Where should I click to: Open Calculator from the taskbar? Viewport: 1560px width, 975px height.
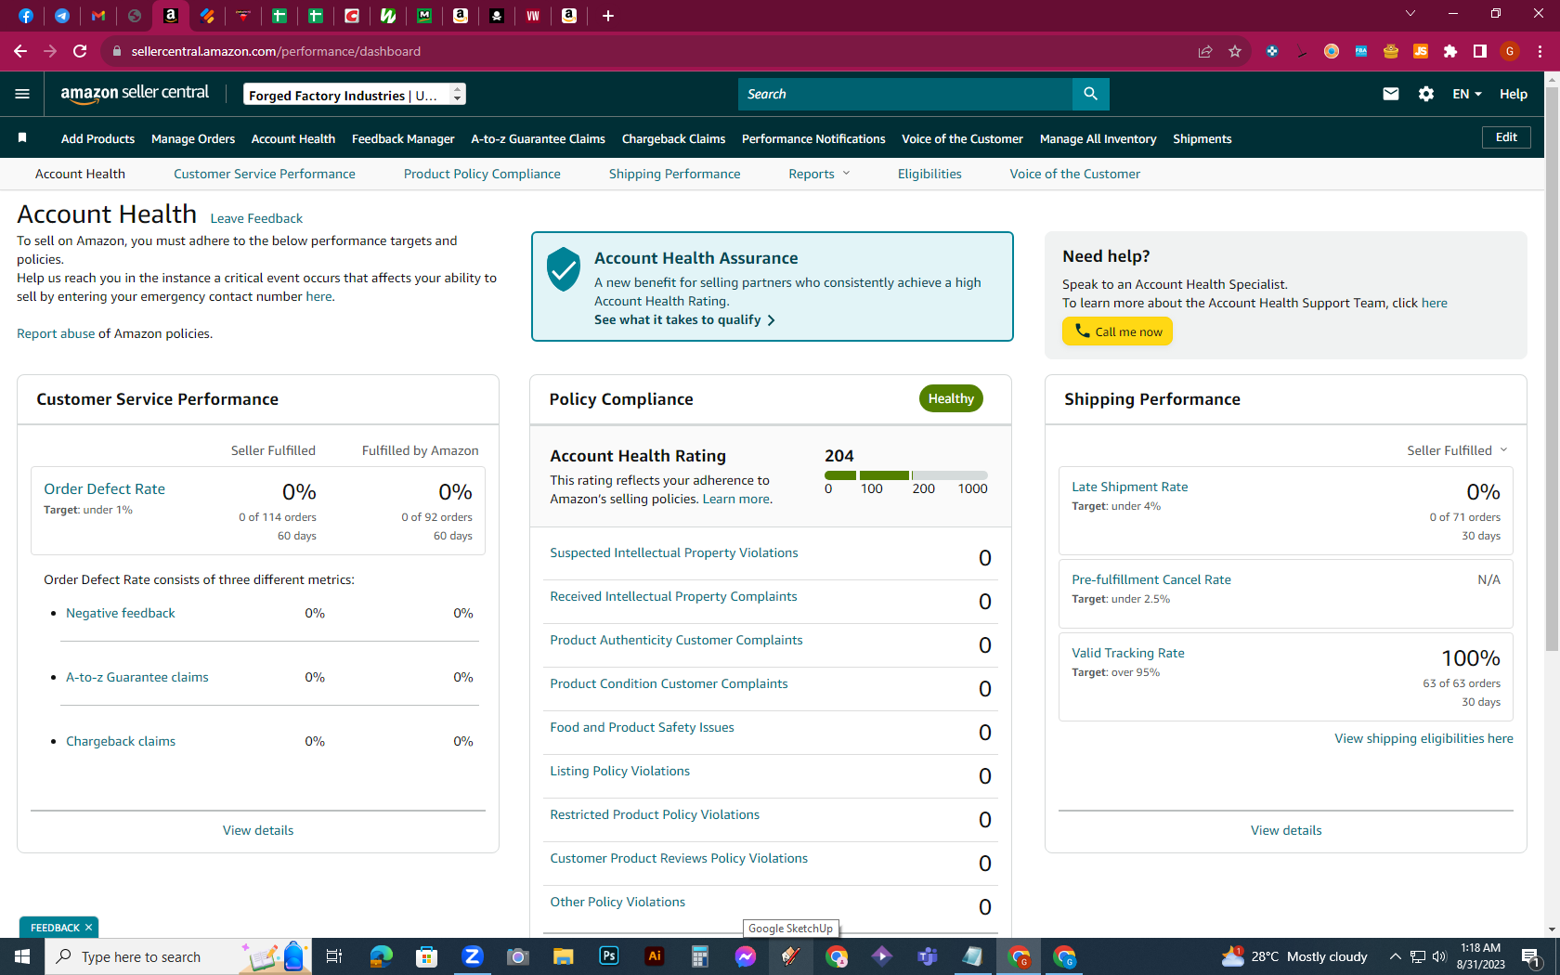[x=700, y=956]
